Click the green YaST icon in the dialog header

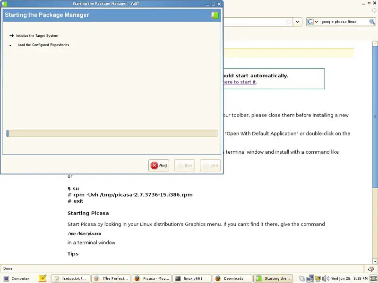[x=215, y=15]
